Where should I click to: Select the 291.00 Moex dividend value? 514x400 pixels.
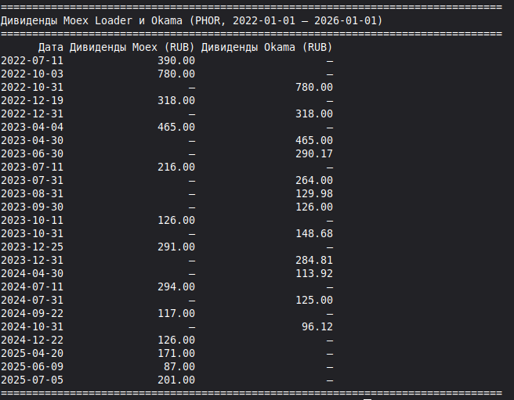176,247
